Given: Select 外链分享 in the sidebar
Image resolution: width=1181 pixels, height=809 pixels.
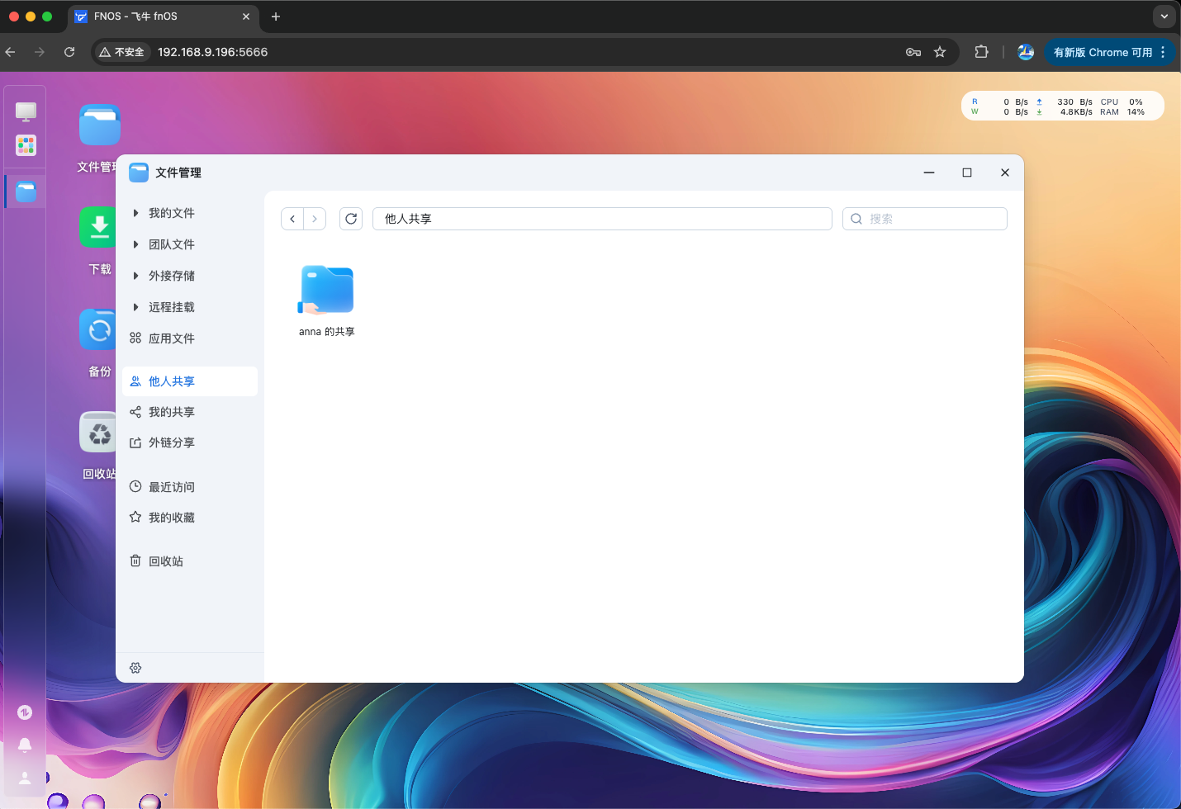Looking at the screenshot, I should point(172,442).
